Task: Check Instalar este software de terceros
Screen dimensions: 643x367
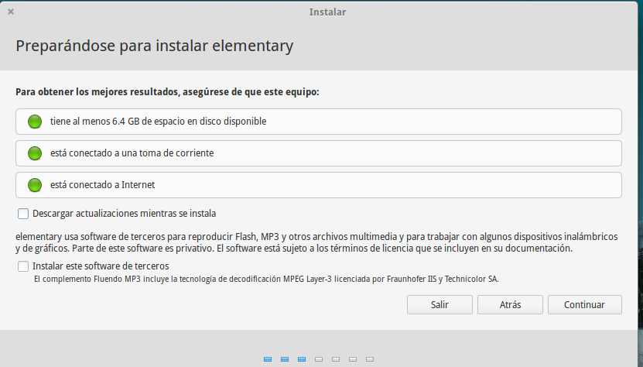Action: click(x=23, y=266)
